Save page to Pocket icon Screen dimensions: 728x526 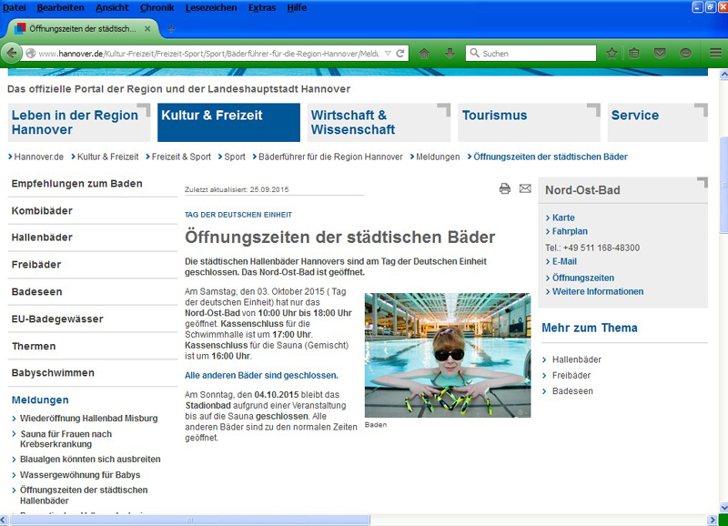pos(660,54)
